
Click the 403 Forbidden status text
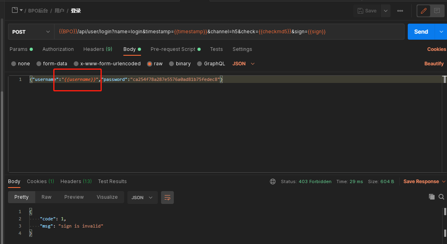[315, 181]
